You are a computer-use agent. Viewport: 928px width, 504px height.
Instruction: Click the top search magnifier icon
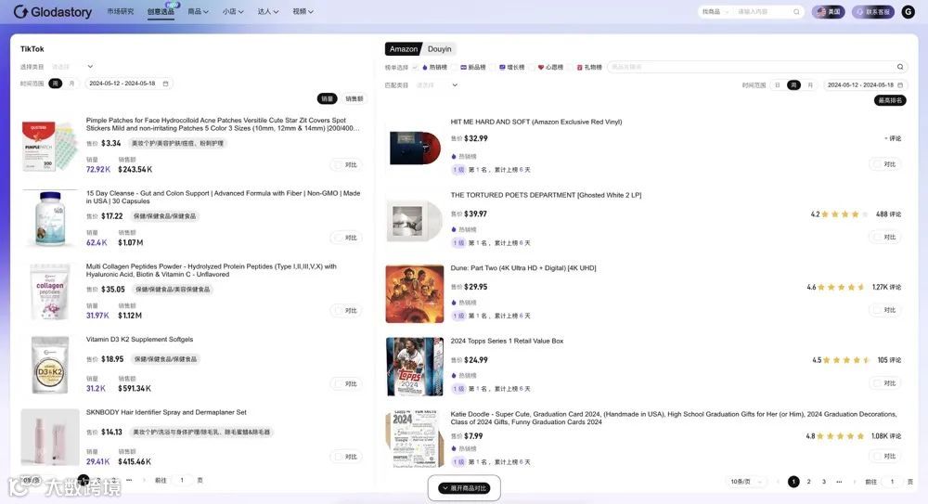point(796,12)
